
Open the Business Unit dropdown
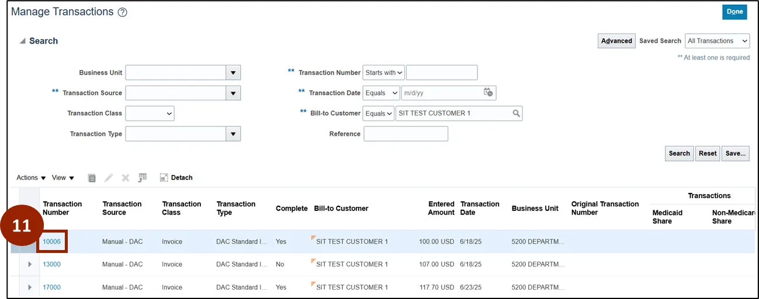point(233,73)
